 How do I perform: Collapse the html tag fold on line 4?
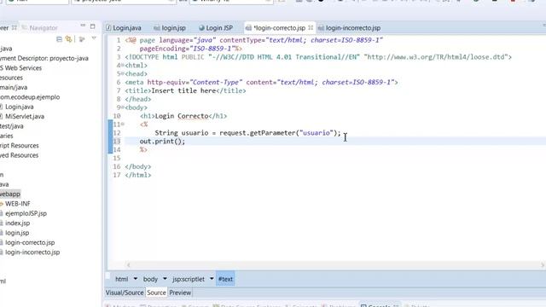[122, 66]
